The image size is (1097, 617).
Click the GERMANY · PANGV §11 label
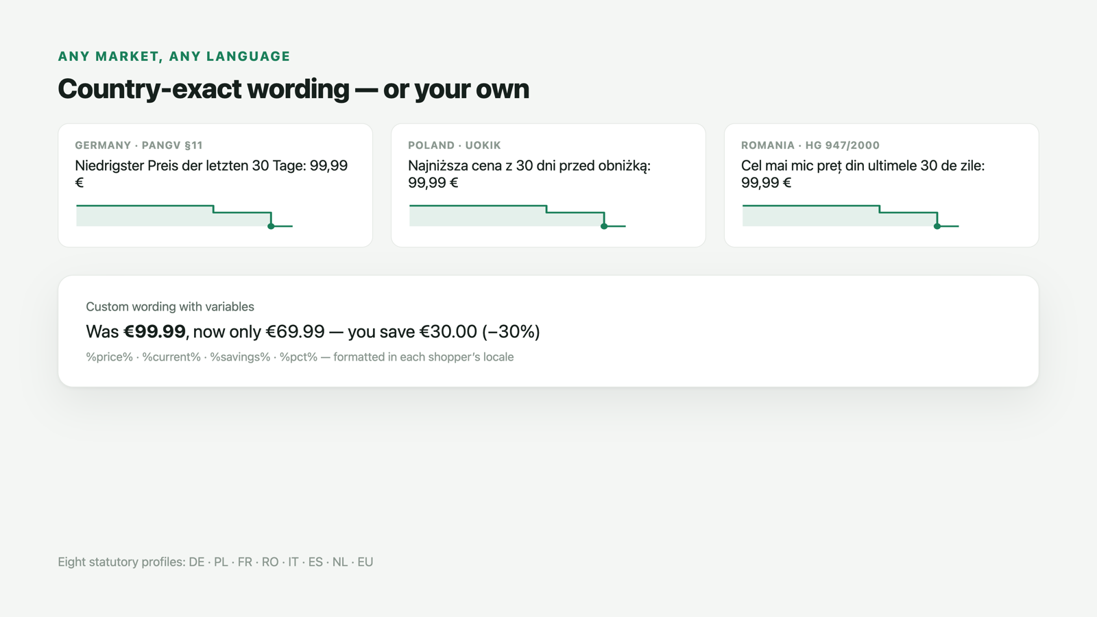138,145
